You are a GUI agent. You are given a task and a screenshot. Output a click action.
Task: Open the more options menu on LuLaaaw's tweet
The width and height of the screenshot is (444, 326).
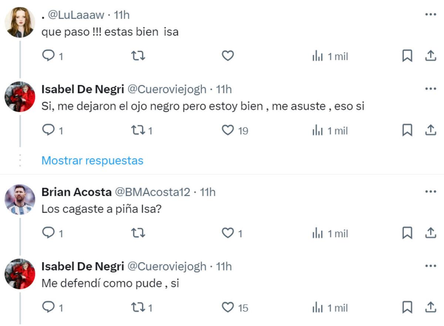click(x=430, y=14)
